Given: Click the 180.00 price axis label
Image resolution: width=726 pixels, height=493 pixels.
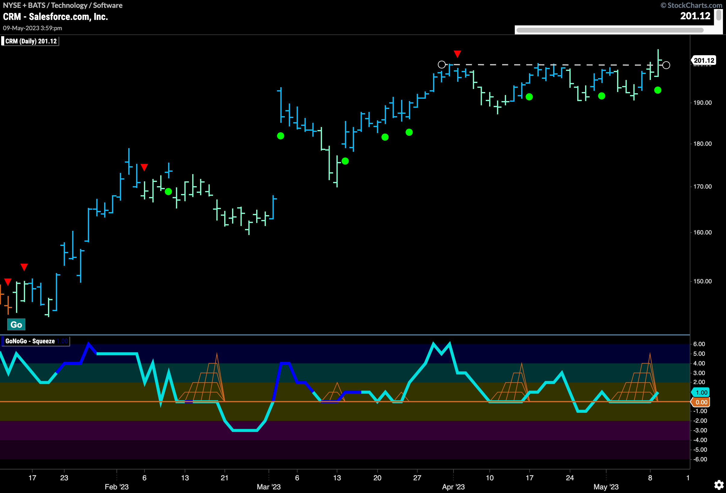Looking at the screenshot, I should (702, 144).
